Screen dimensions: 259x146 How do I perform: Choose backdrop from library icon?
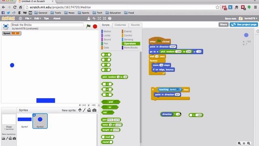pos(3,138)
